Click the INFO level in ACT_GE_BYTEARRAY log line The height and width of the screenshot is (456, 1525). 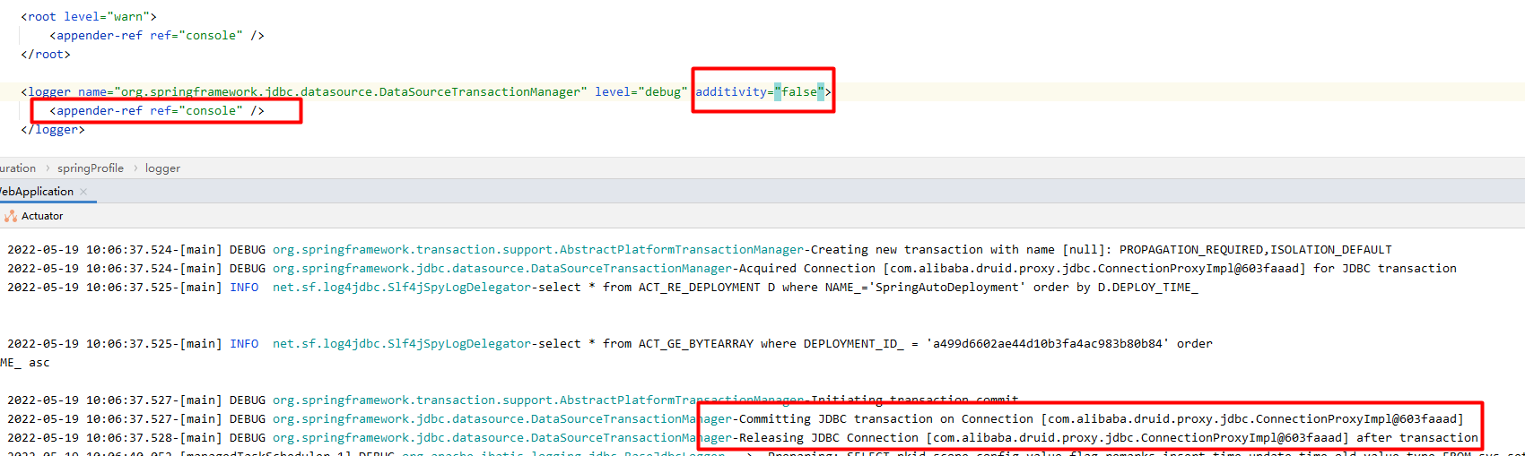pos(244,344)
